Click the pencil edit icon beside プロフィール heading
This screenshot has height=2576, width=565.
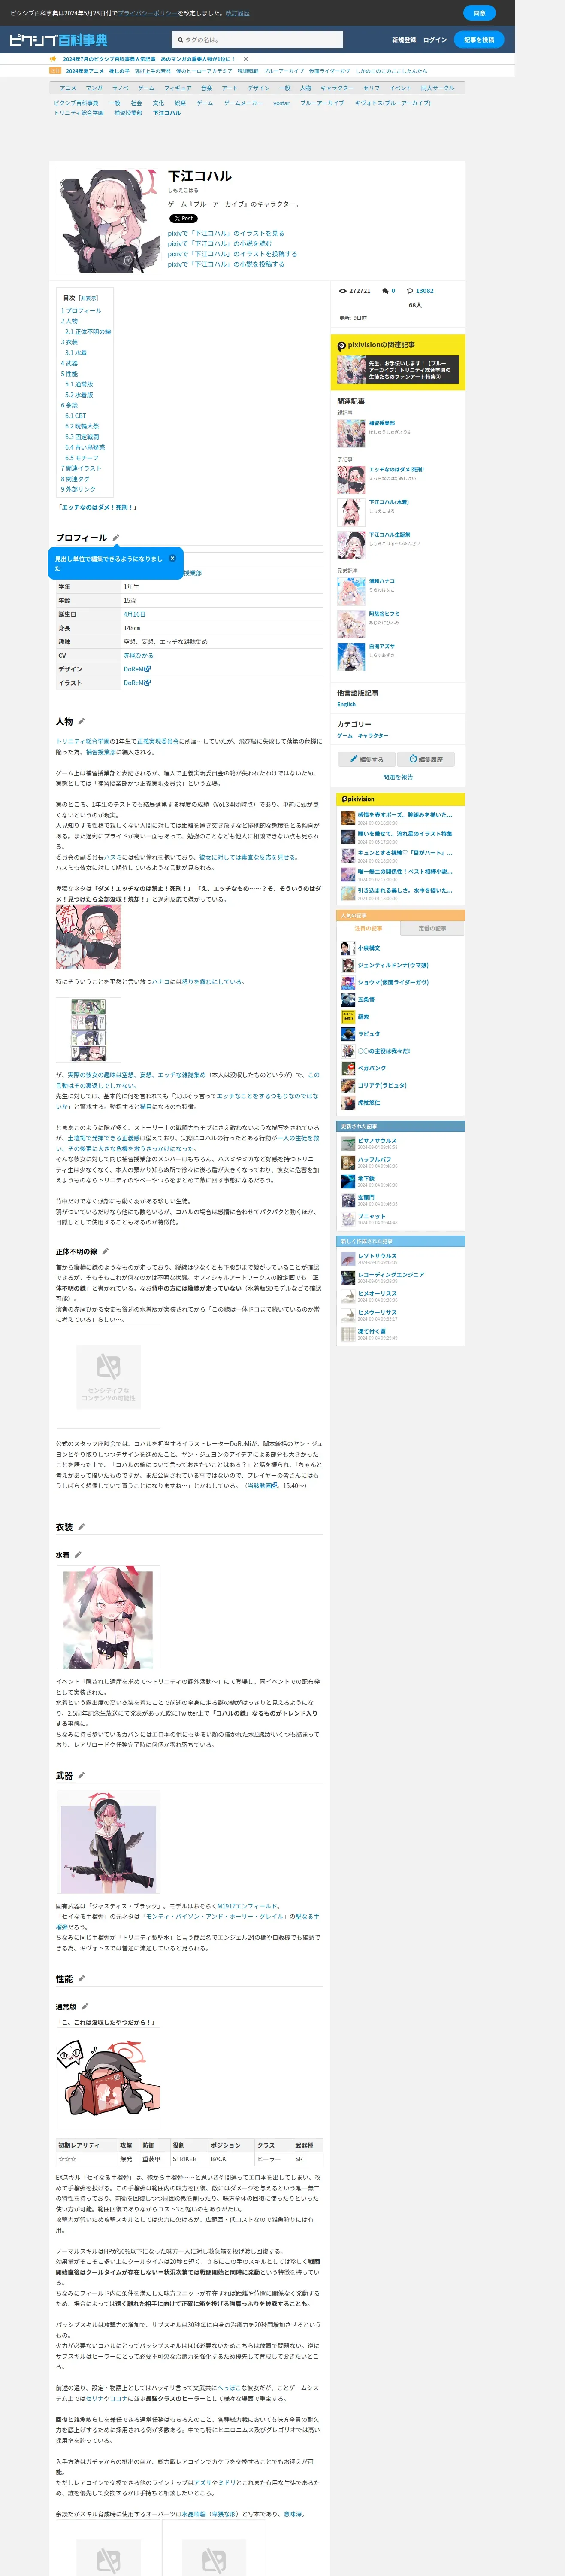tap(116, 538)
